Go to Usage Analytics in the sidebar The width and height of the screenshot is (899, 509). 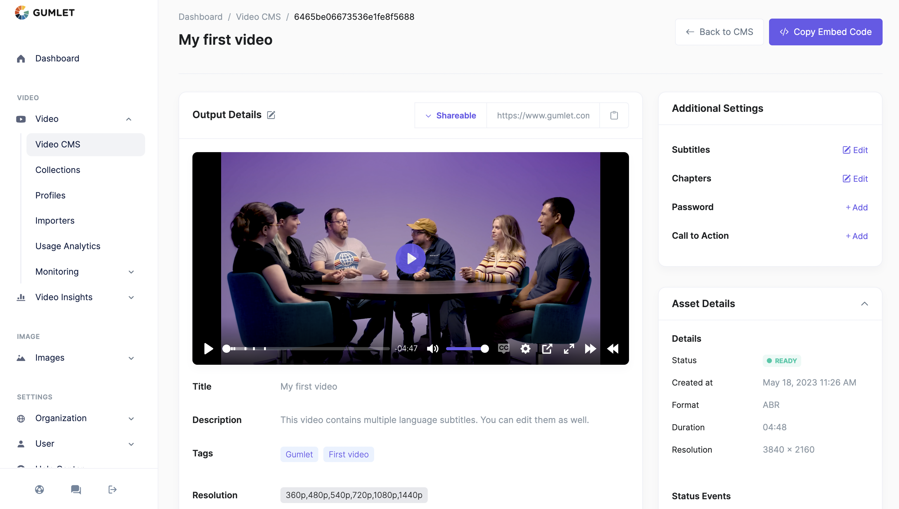(68, 246)
